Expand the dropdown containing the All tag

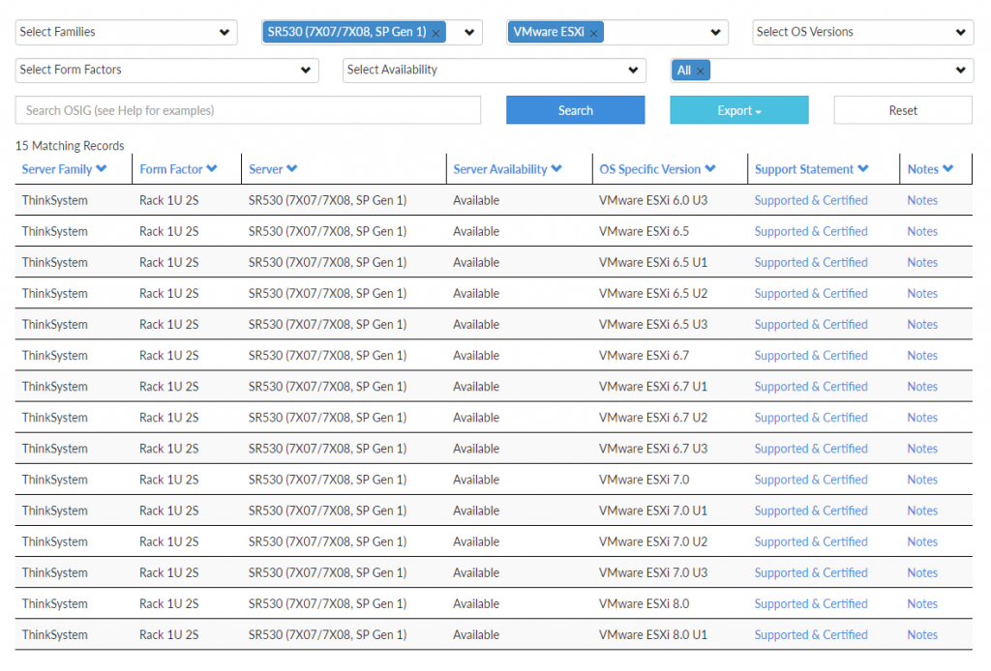[x=961, y=70]
